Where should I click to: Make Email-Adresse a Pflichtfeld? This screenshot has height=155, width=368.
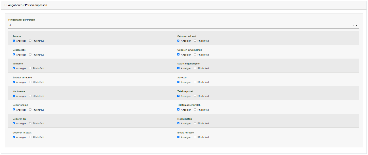[x=195, y=137]
